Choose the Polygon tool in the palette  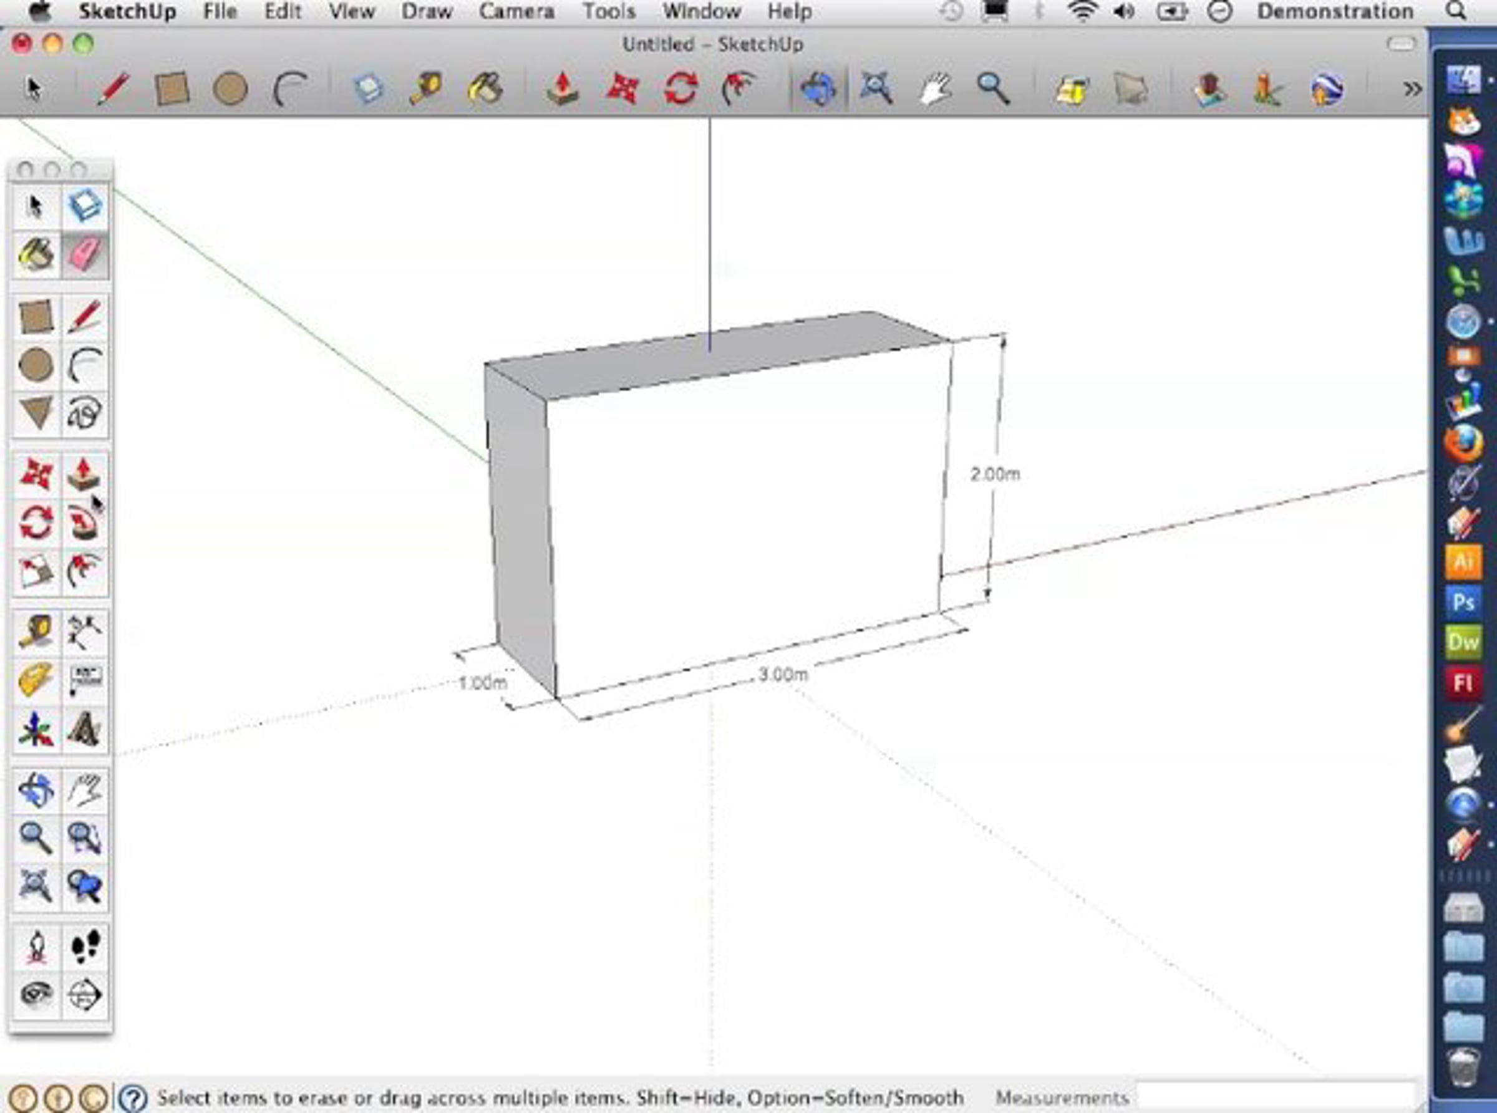36,412
